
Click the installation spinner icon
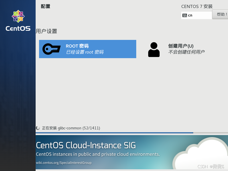pos(38,128)
